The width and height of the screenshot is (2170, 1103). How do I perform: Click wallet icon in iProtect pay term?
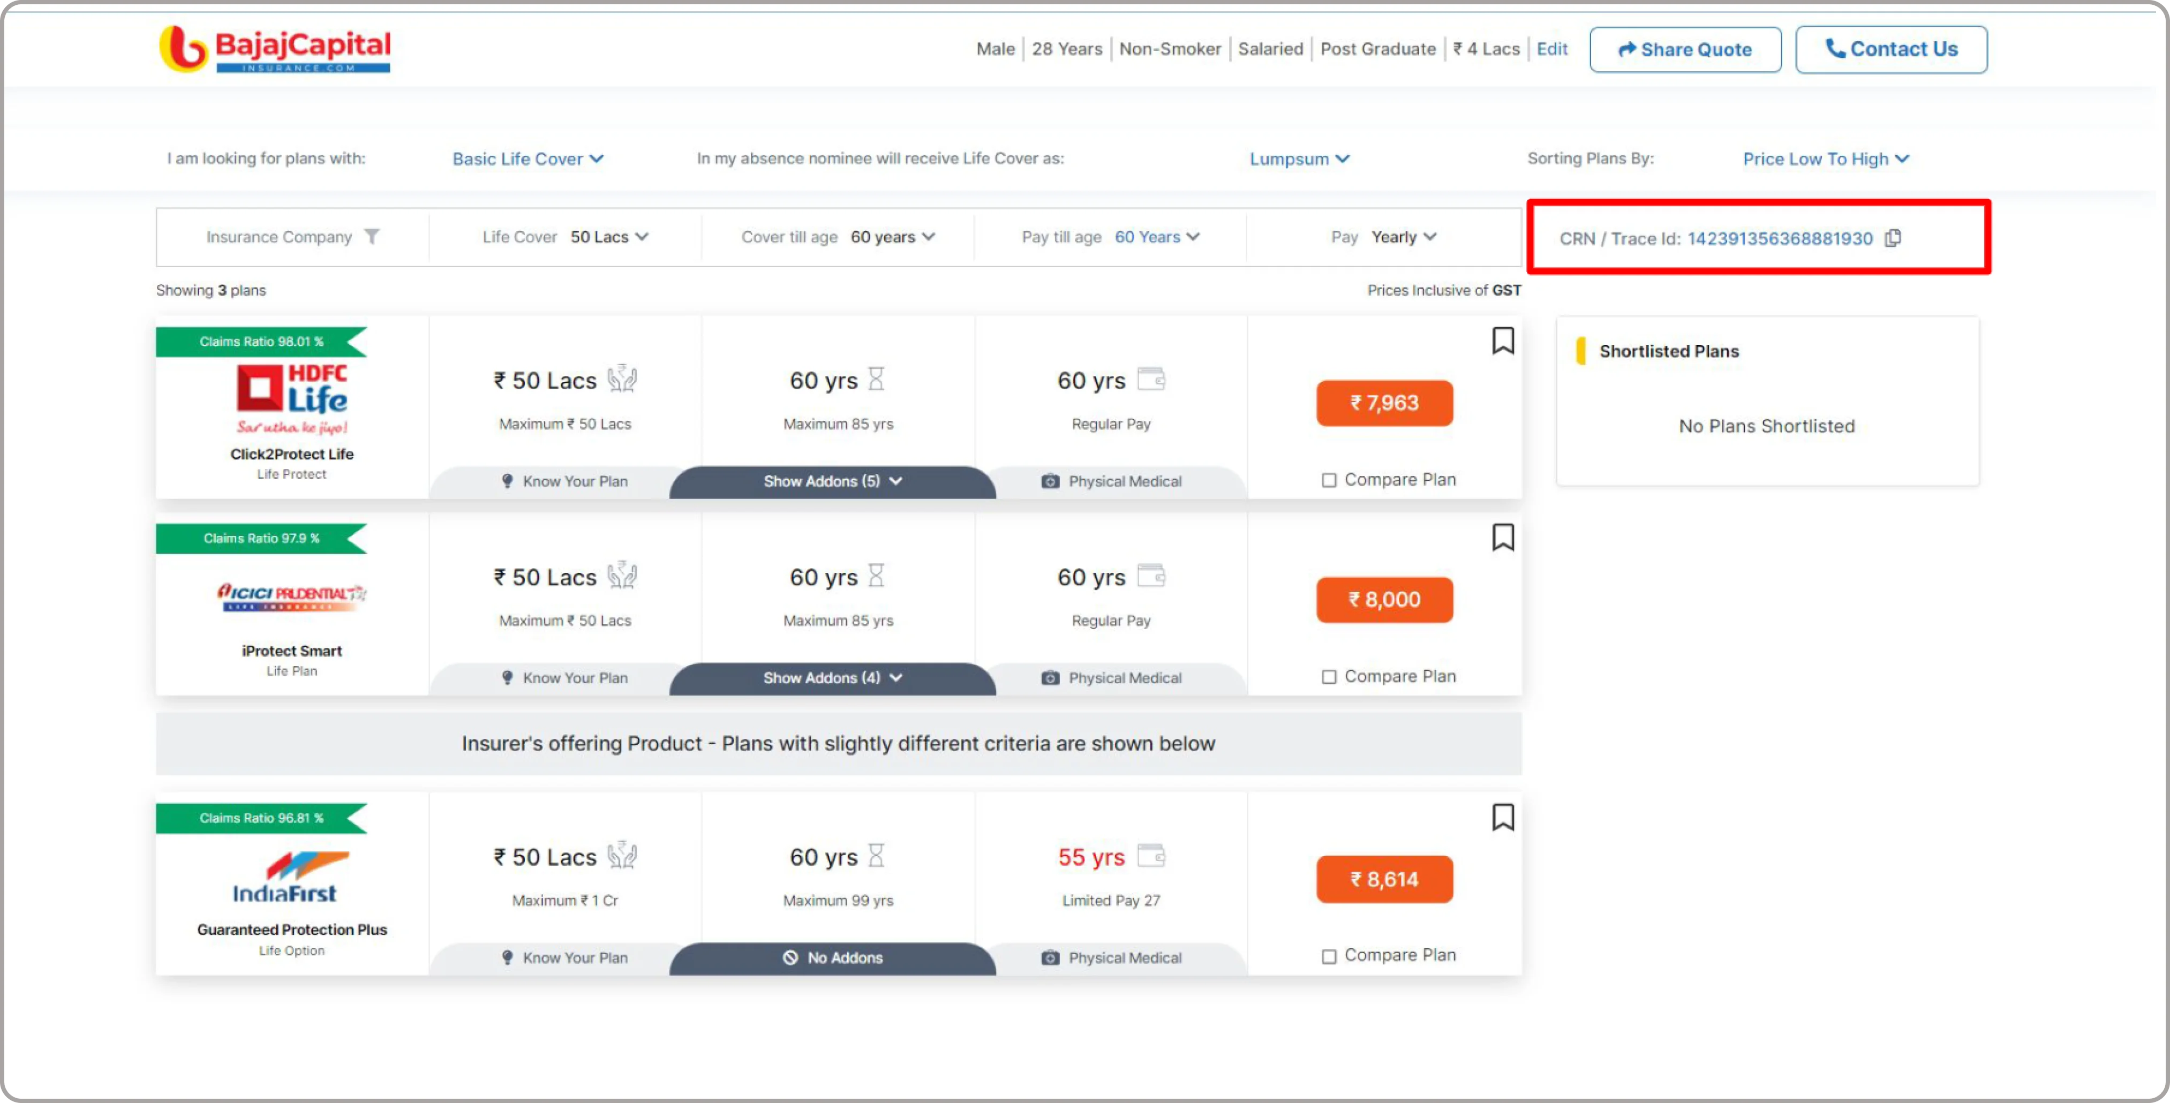coord(1151,576)
